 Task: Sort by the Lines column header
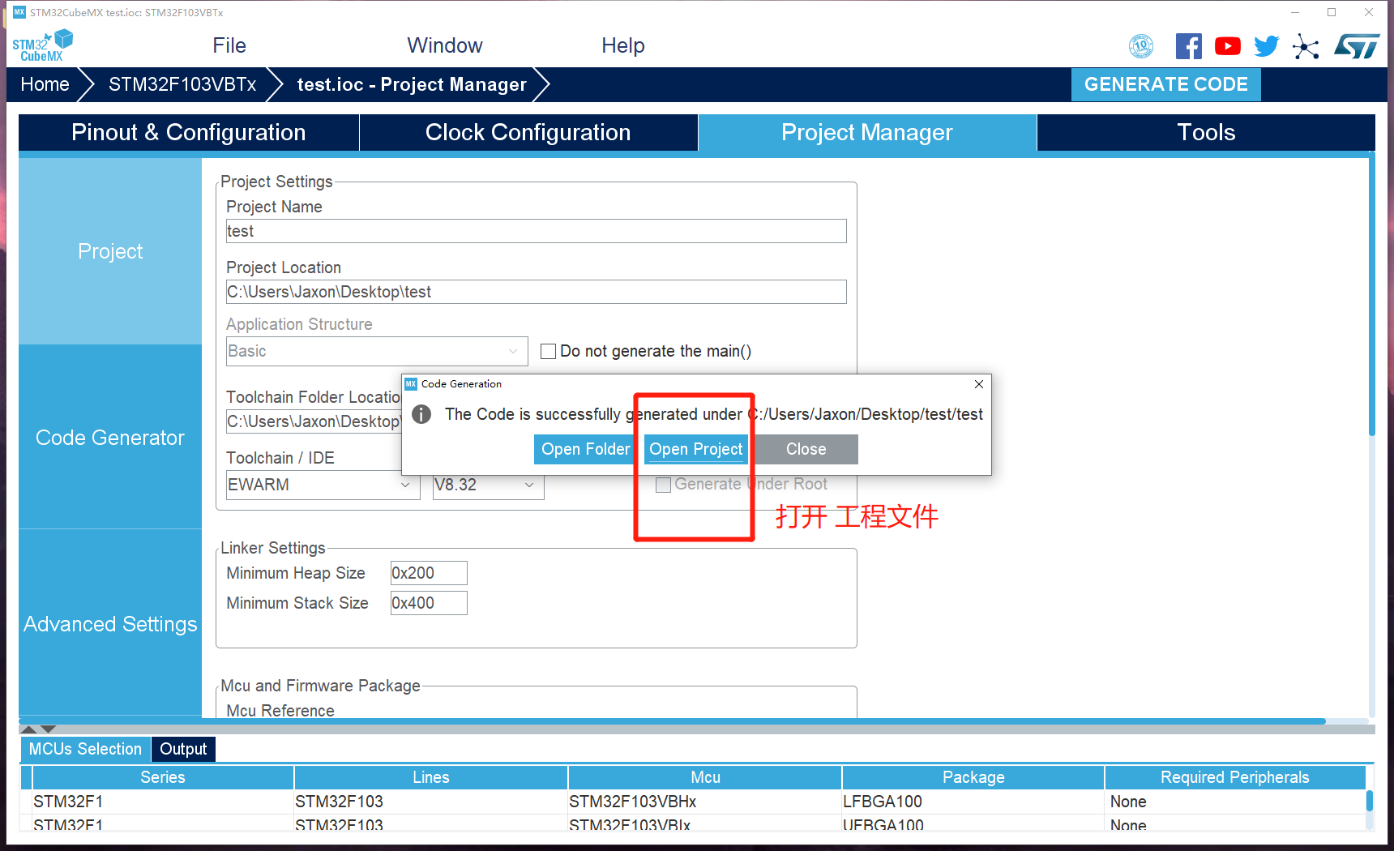[x=431, y=777]
